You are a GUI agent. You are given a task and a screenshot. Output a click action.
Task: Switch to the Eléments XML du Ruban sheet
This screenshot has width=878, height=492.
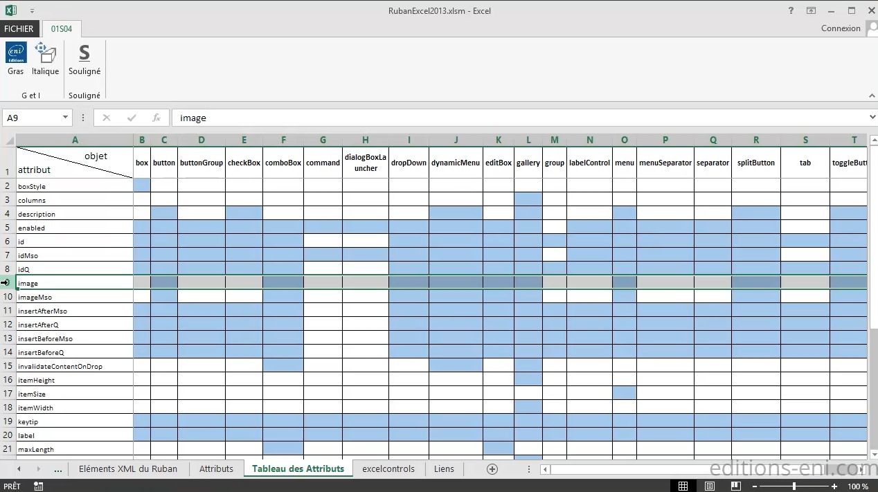coord(128,468)
